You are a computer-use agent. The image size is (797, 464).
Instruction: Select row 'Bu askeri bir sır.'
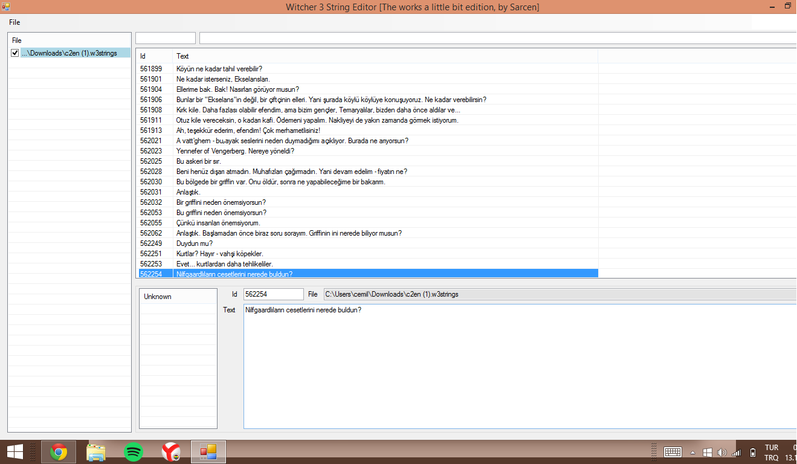(x=367, y=161)
